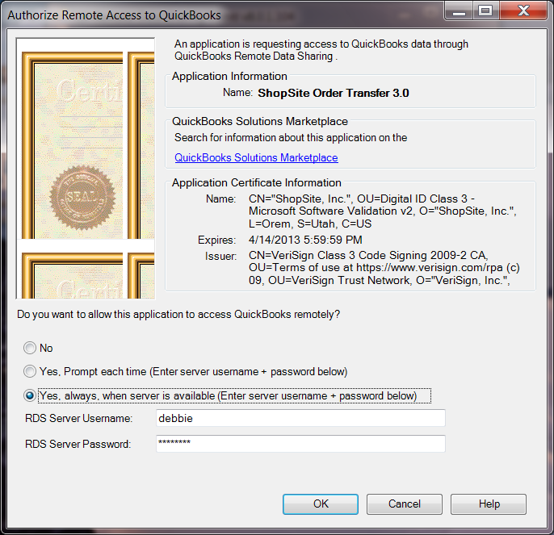Maximize the authorization dialog window
The width and height of the screenshot is (554, 535).
(x=485, y=11)
